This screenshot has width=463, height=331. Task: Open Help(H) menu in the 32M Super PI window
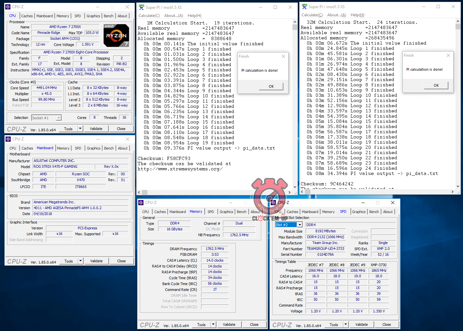(x=357, y=15)
